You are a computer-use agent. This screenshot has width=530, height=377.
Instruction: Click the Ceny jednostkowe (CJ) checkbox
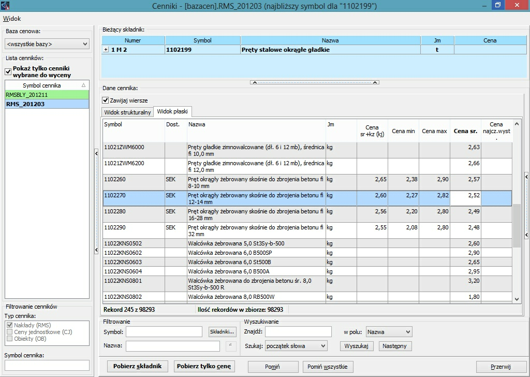(x=9, y=332)
